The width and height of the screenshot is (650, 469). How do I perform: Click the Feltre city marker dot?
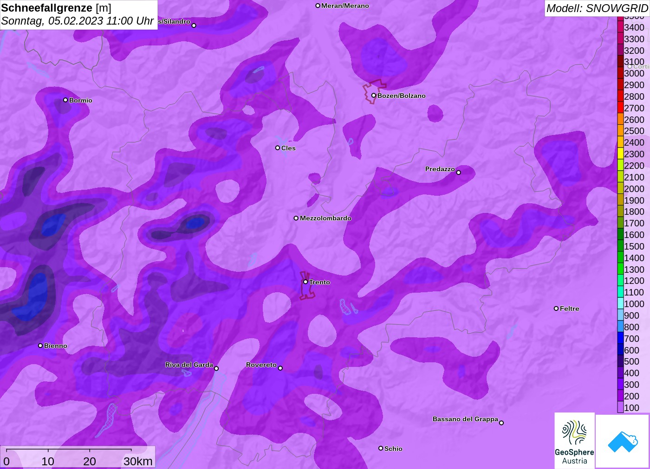[556, 308]
